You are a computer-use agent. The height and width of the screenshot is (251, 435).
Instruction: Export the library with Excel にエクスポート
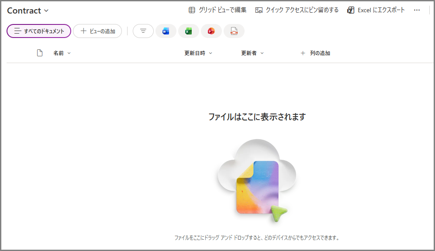click(376, 10)
